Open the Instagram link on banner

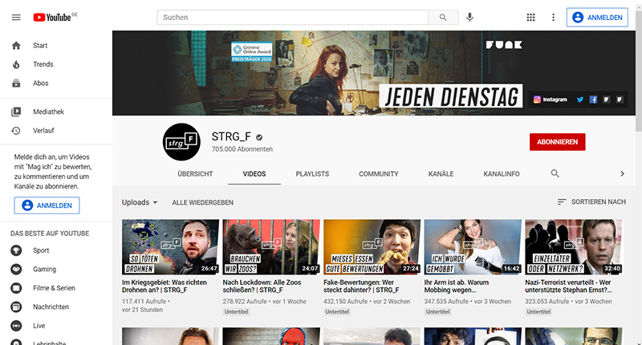coord(550,99)
